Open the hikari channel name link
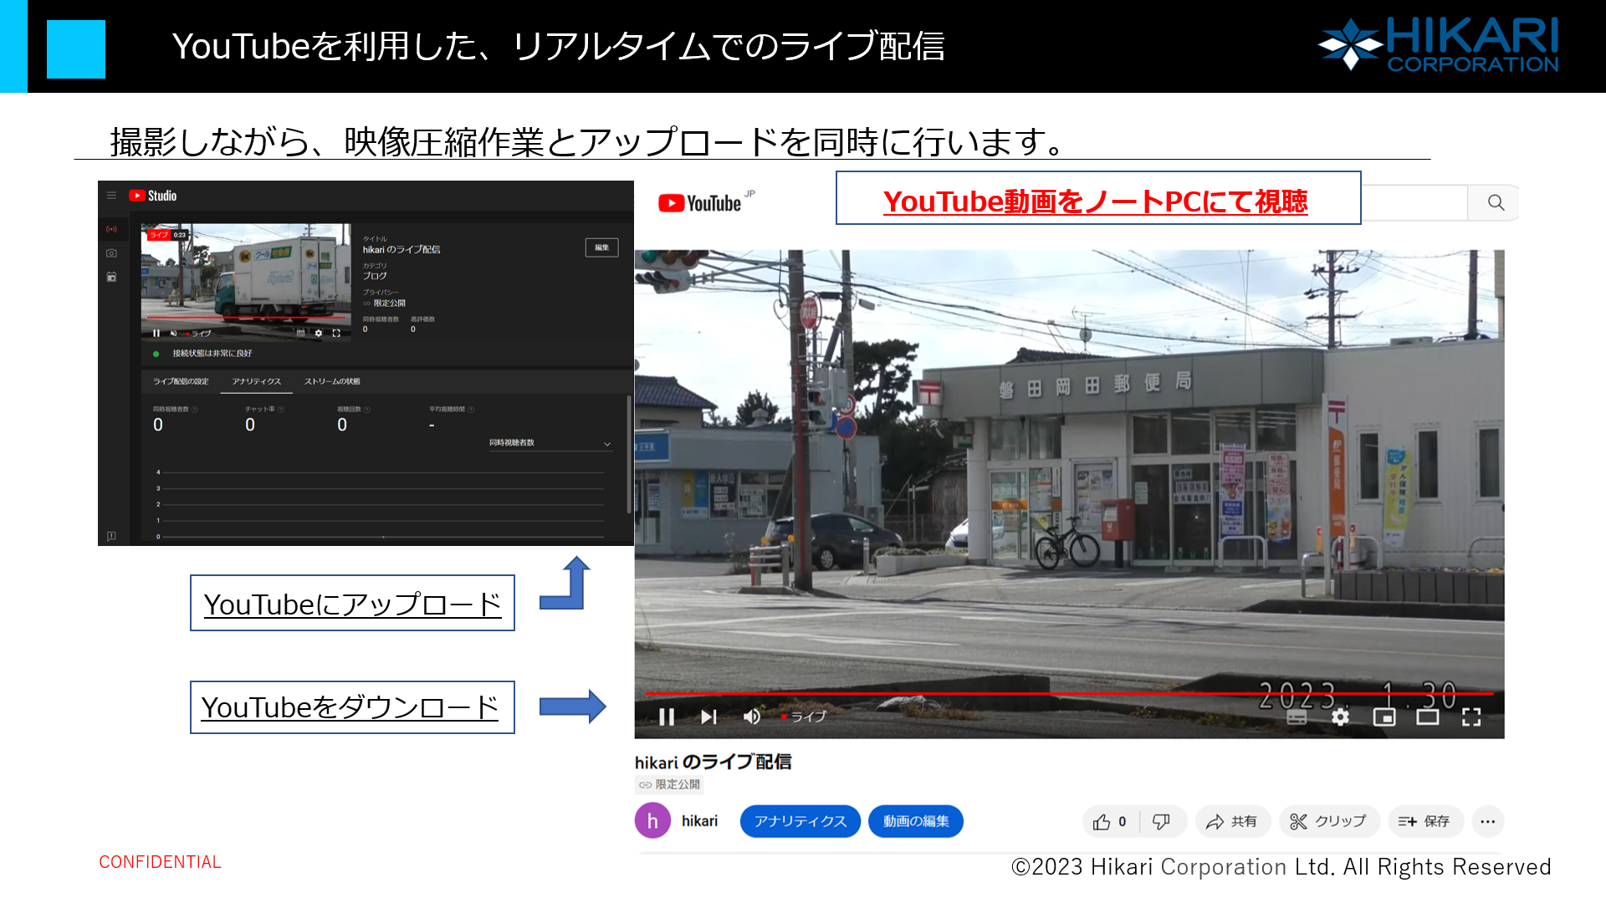The height and width of the screenshot is (903, 1606). point(700,821)
